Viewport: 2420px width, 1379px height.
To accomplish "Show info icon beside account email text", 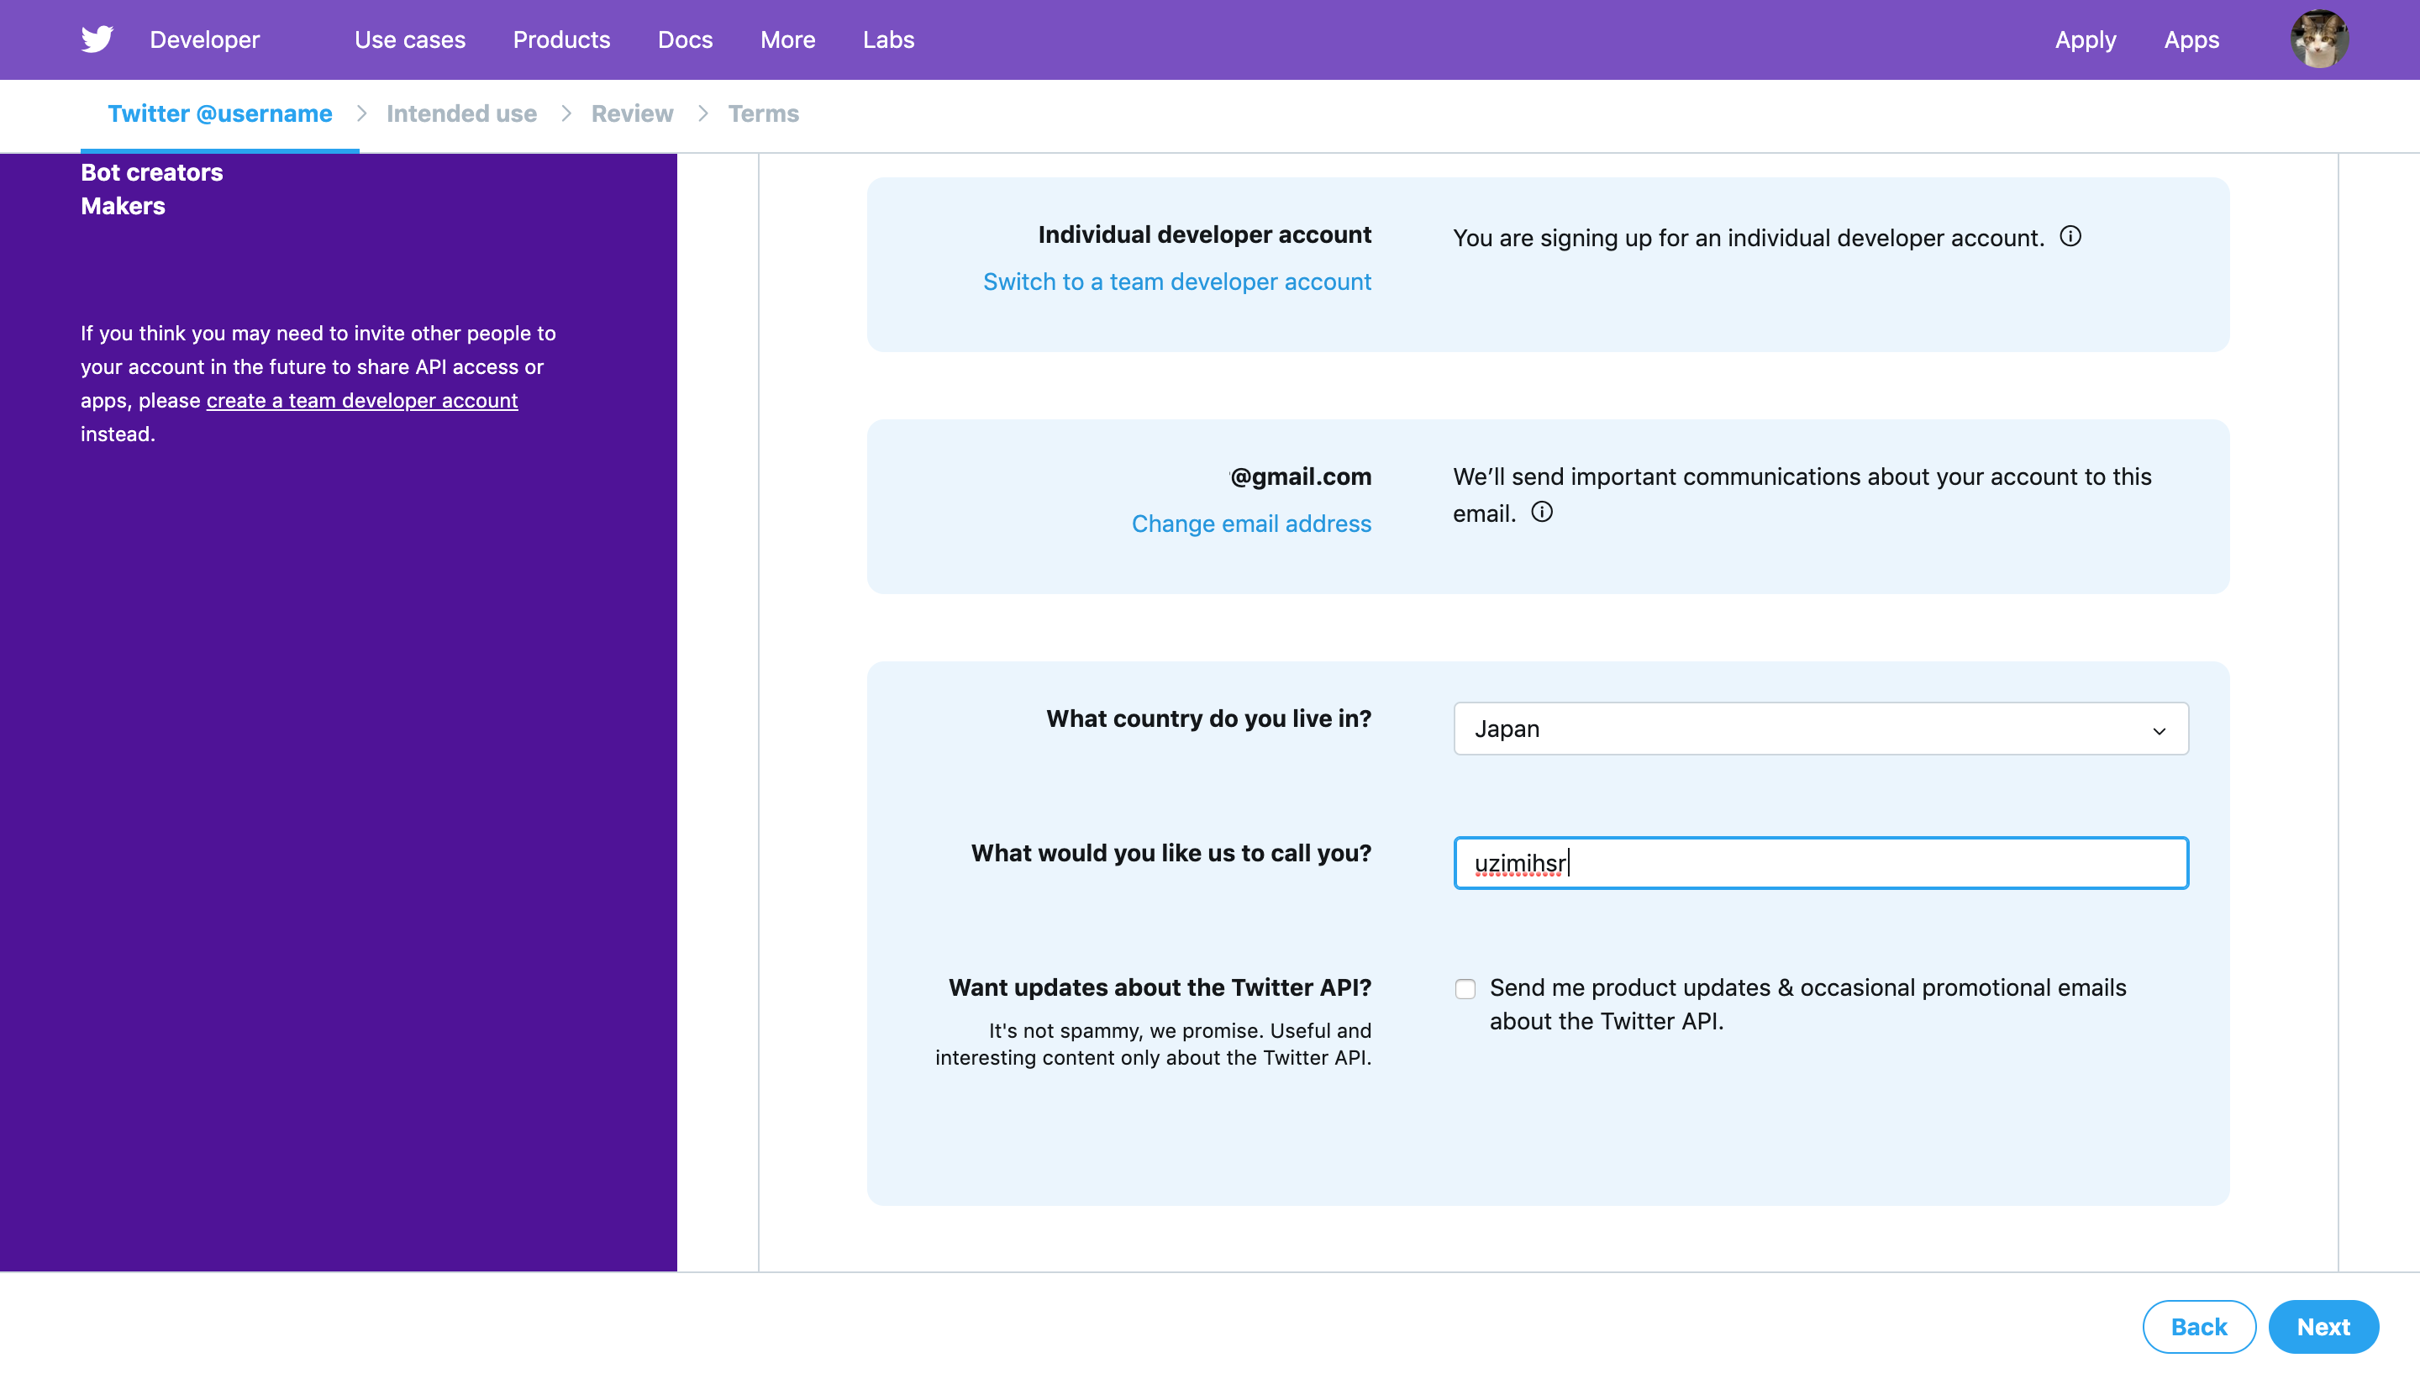I will pyautogui.click(x=1542, y=512).
